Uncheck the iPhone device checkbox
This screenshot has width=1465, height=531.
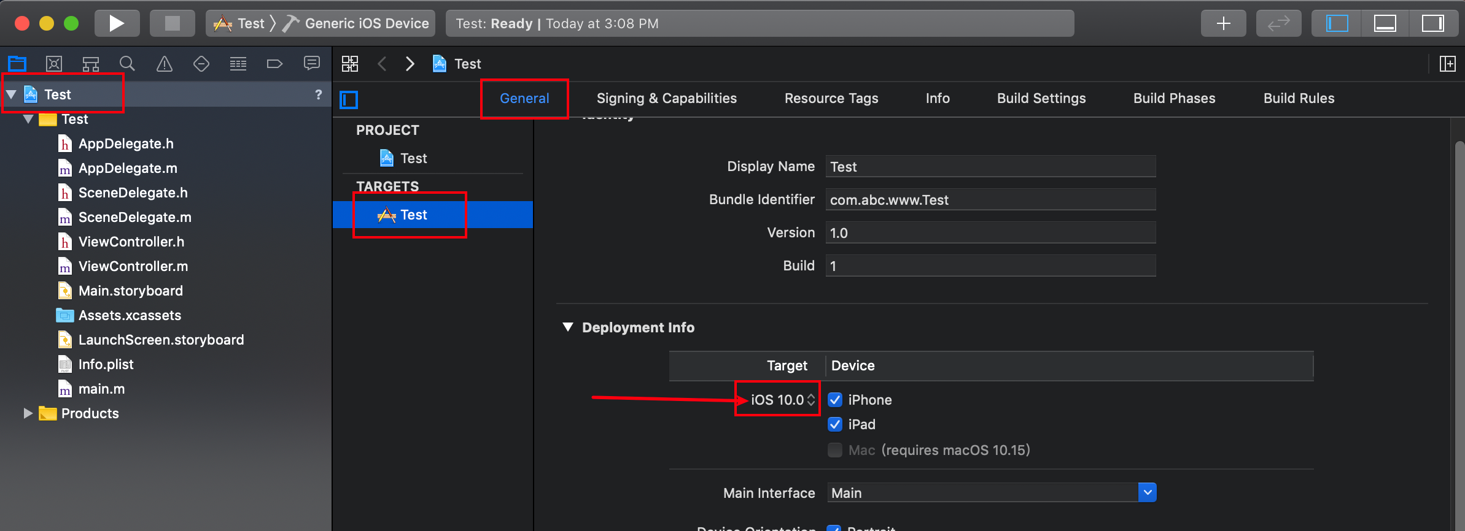[x=835, y=400]
